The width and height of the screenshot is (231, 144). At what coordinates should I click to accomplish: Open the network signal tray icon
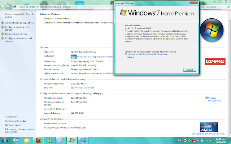(207, 141)
